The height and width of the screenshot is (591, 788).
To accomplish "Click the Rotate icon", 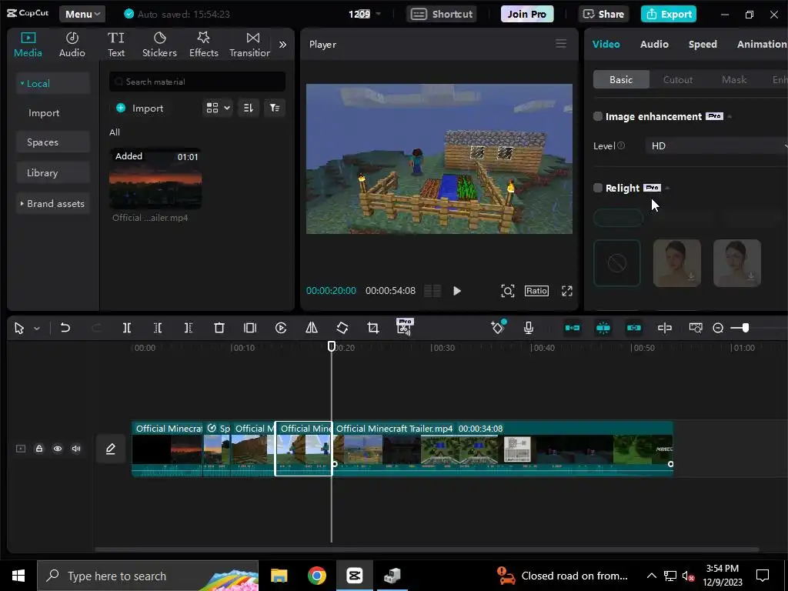I will pyautogui.click(x=342, y=328).
